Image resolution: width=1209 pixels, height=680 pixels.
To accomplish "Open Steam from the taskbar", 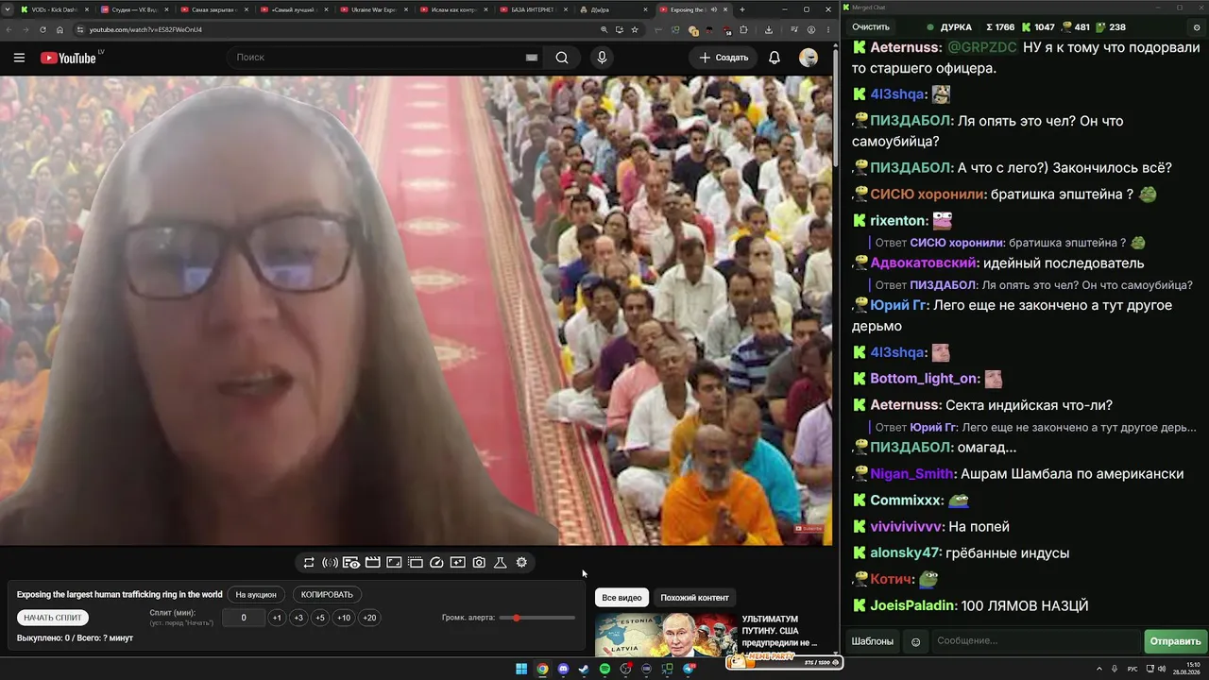I will (584, 670).
